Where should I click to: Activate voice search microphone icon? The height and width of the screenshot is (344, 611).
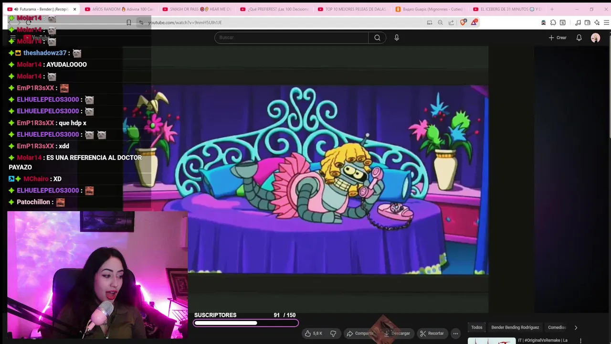tap(397, 38)
